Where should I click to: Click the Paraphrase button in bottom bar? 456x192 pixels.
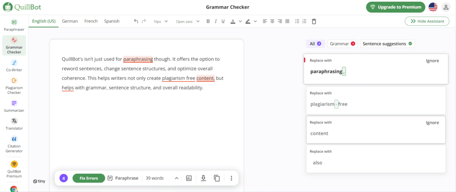(123, 178)
